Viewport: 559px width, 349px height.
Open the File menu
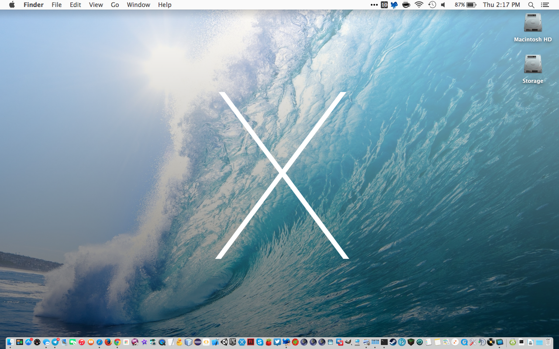57,5
